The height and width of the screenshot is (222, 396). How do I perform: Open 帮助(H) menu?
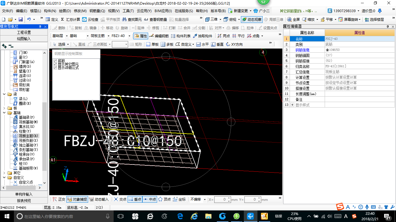click(x=202, y=11)
